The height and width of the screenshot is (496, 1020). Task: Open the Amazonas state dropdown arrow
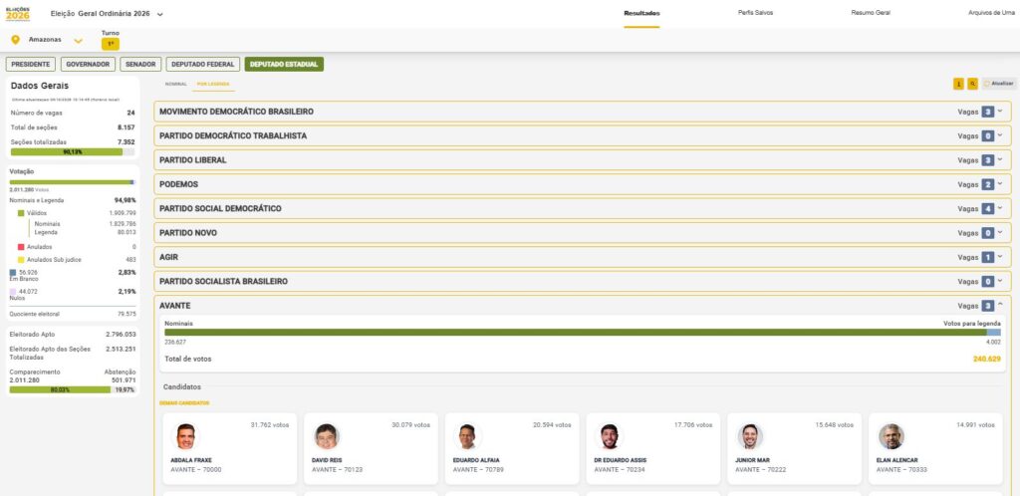coord(78,40)
